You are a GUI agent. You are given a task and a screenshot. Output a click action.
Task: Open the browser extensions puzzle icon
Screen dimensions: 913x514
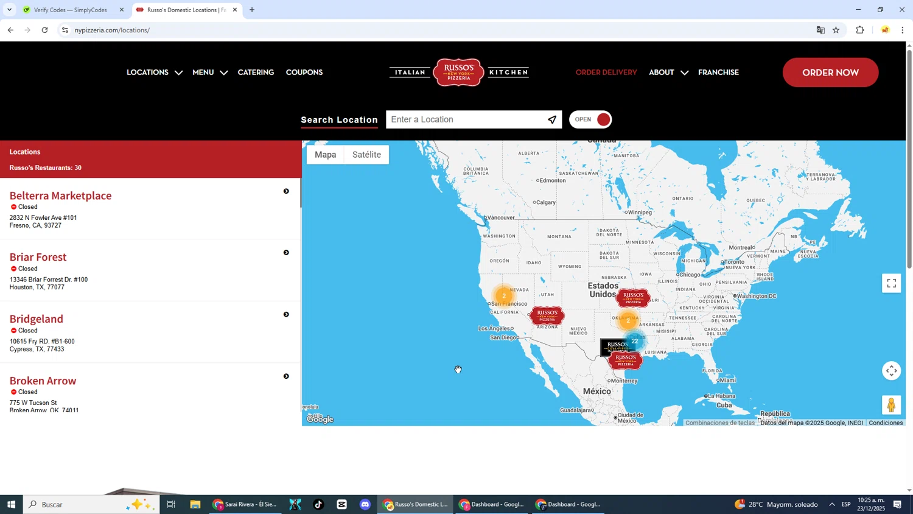[860, 30]
